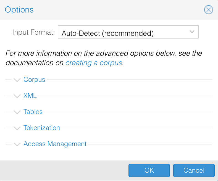Click the Options dialog title

tap(19, 10)
